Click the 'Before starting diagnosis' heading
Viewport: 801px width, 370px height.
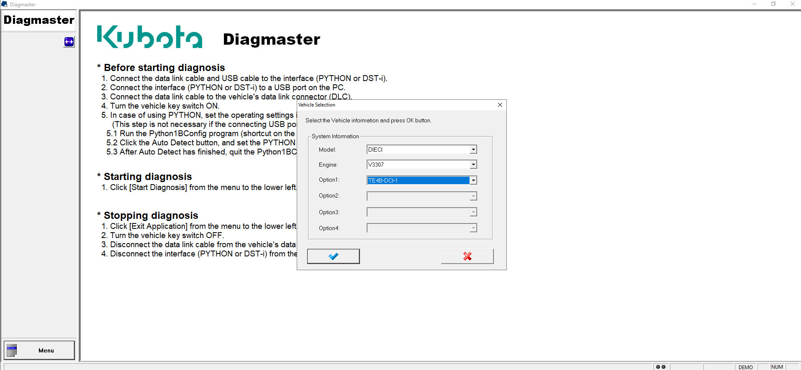coord(164,68)
